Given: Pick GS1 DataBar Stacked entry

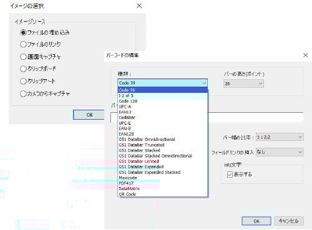Looking at the screenshot, I should pyautogui.click(x=163, y=150).
